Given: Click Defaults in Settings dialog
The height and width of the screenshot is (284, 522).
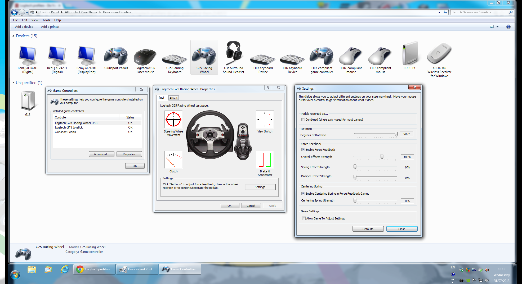Looking at the screenshot, I should pos(368,229).
